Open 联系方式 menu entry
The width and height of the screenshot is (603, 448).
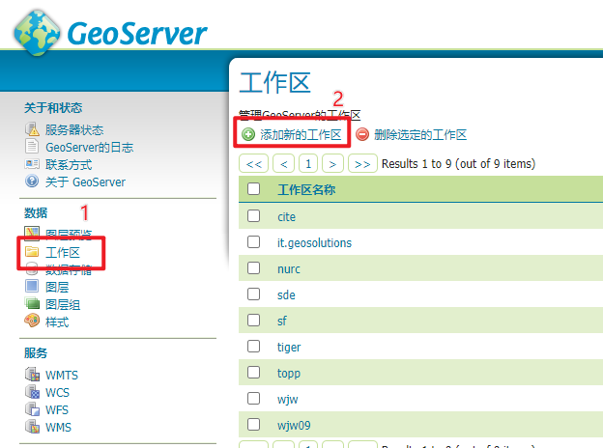coord(69,165)
